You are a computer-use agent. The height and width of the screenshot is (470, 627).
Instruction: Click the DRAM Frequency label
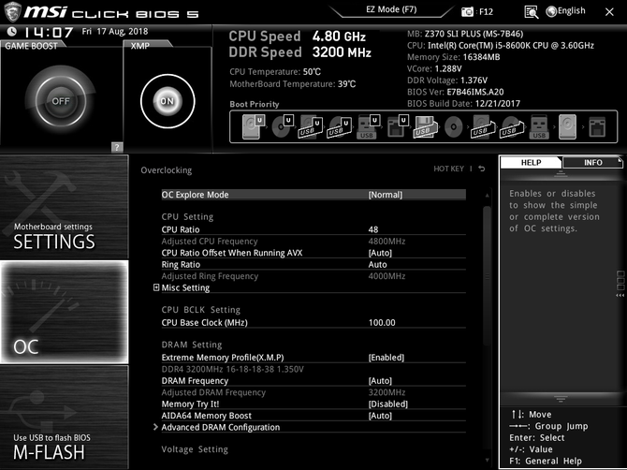click(195, 381)
